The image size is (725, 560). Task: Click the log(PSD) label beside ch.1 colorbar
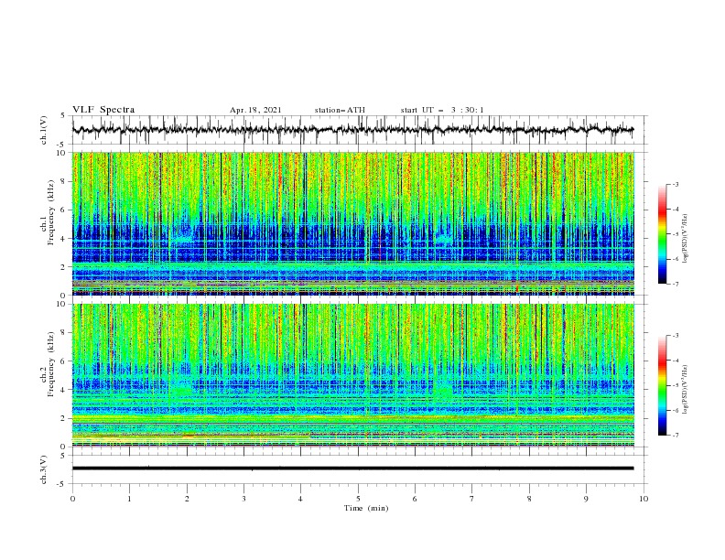coord(685,239)
